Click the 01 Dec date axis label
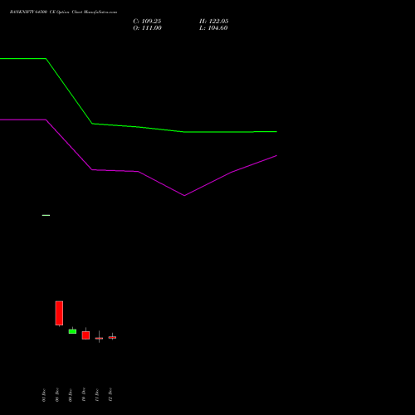The image size is (415, 415). 44,395
